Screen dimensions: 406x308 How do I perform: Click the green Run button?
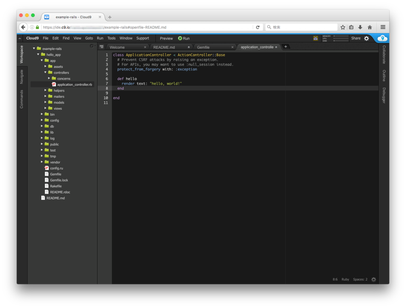click(x=184, y=38)
